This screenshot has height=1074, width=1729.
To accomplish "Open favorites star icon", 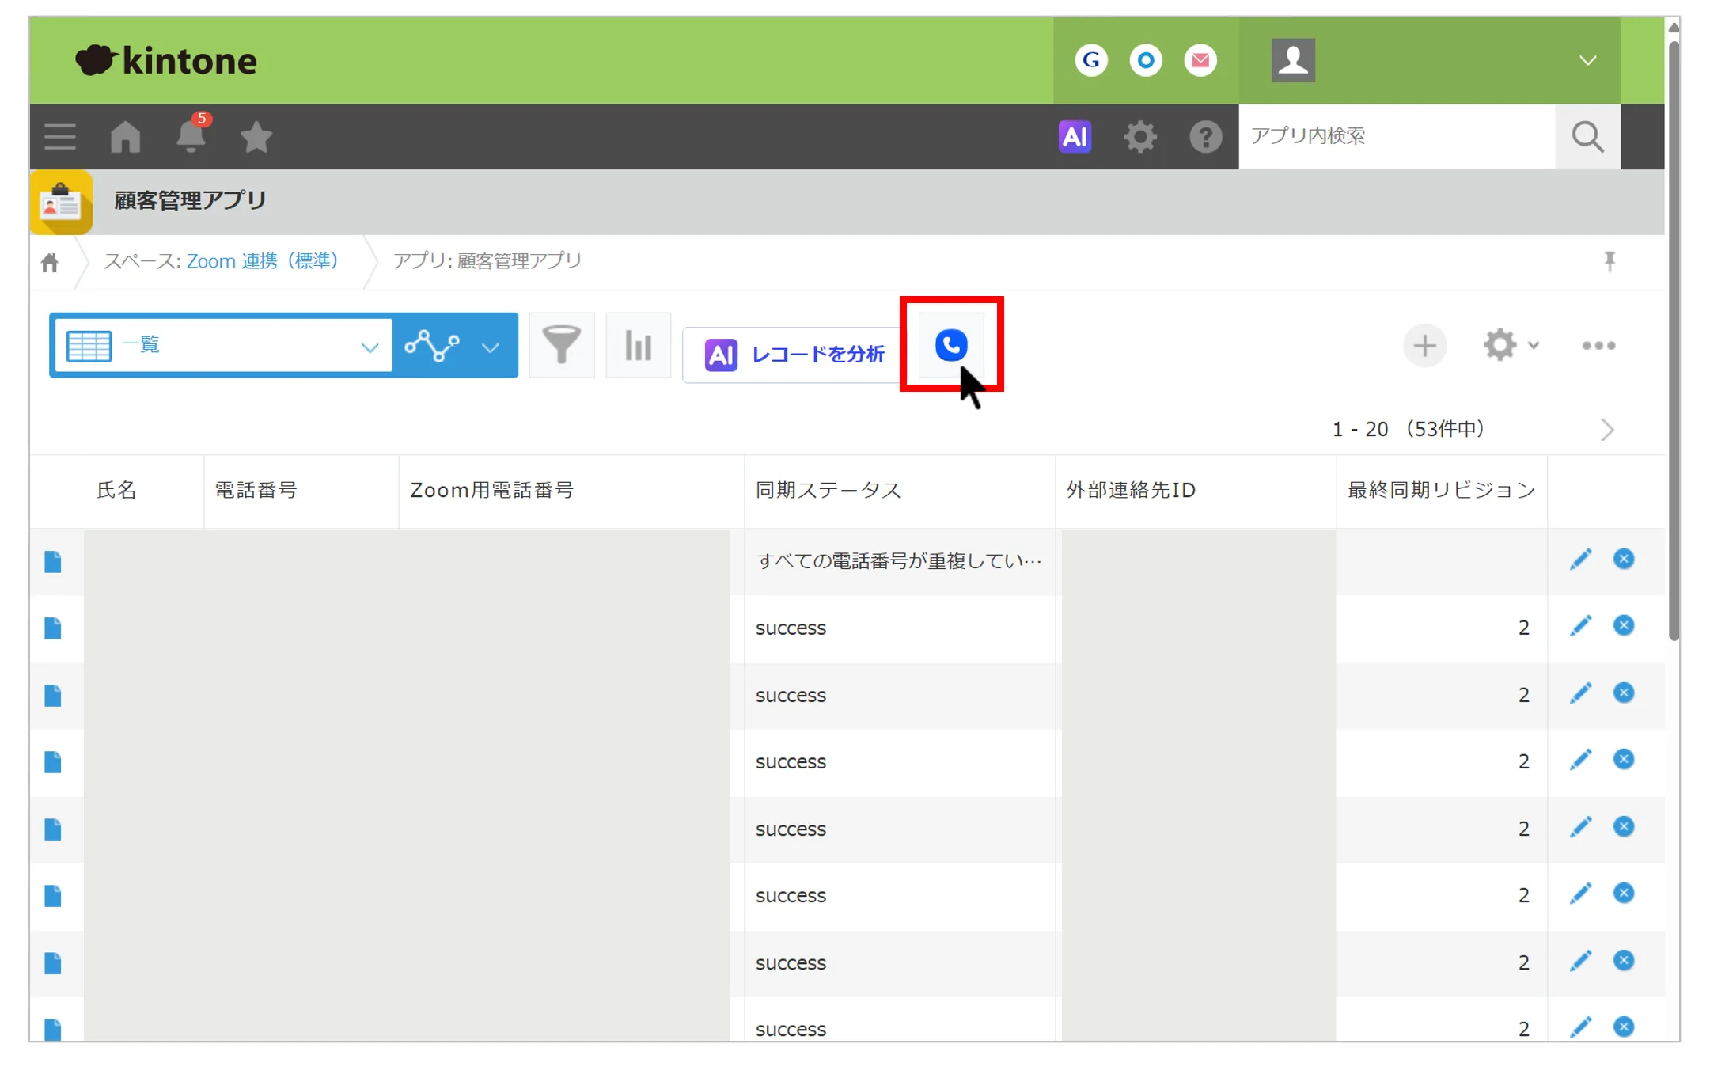I will [x=256, y=137].
